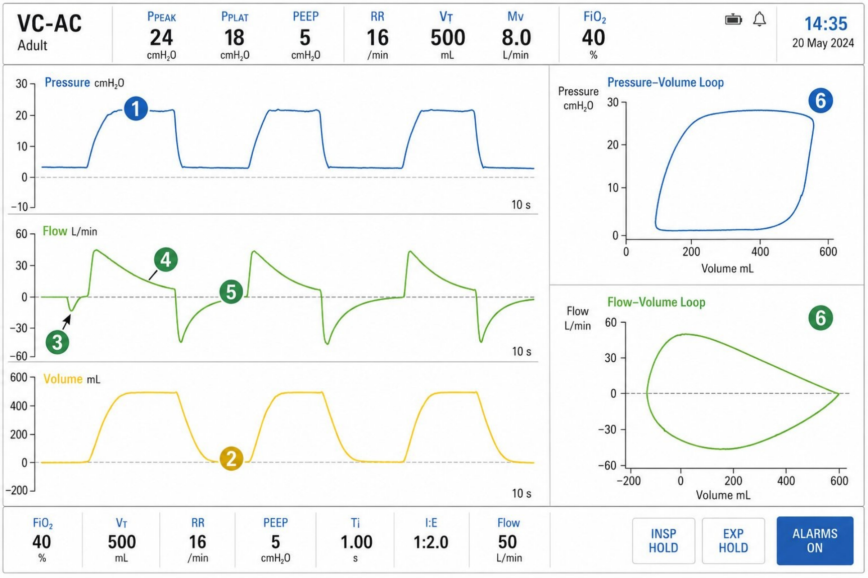Viewport: 868px width, 578px height.
Task: Click green marker 3 near flow dip
Action: (57, 342)
